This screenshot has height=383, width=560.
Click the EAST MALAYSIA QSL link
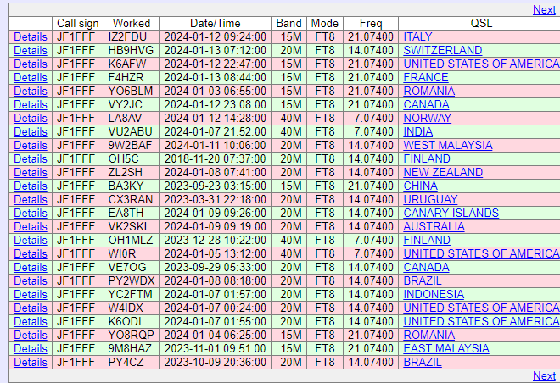(446, 349)
